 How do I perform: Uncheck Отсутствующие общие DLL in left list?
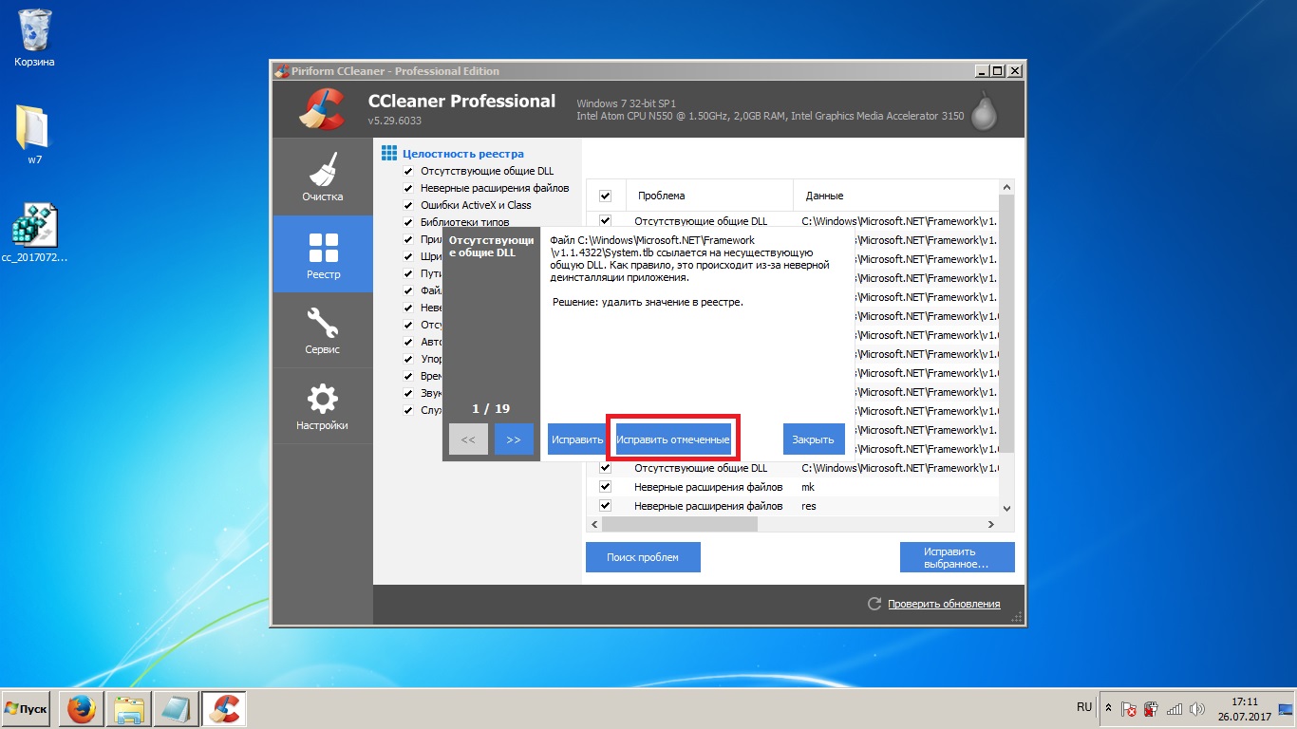pos(408,171)
